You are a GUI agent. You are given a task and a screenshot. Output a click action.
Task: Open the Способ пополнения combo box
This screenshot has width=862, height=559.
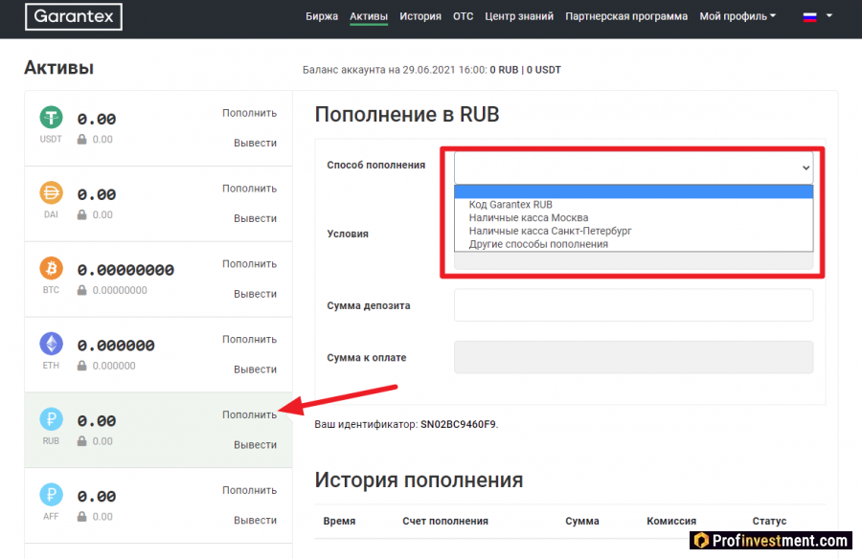point(633,168)
